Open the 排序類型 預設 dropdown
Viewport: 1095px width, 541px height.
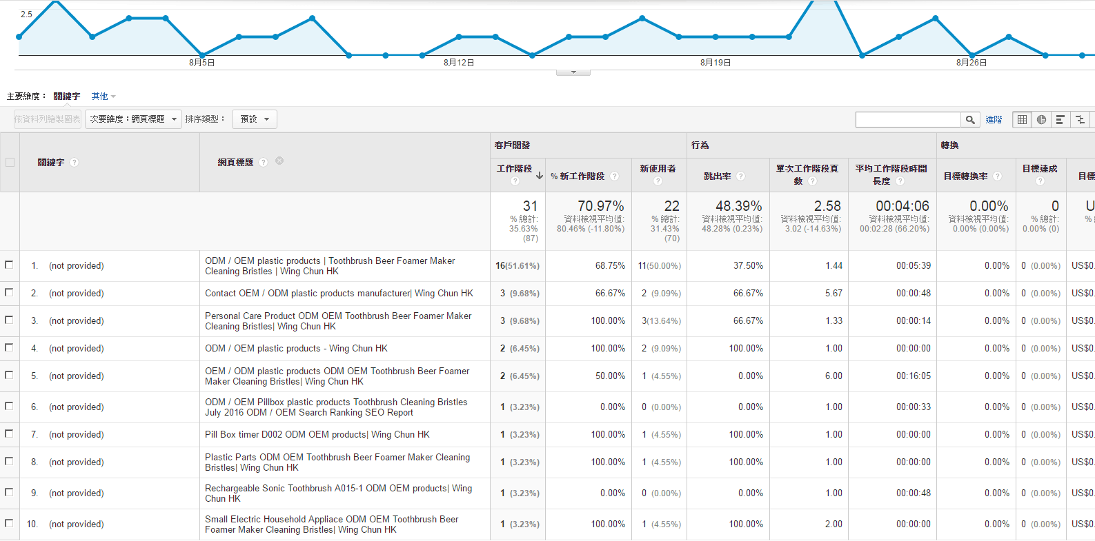coord(255,119)
